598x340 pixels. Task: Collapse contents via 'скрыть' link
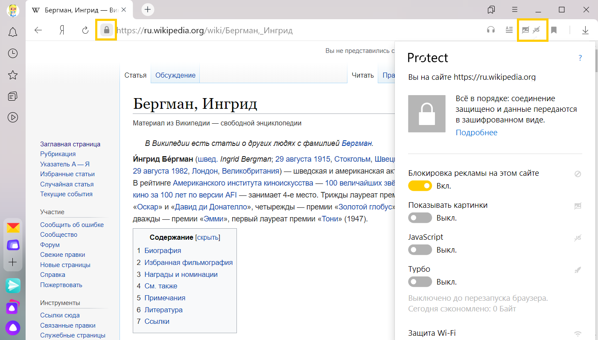pyautogui.click(x=208, y=238)
